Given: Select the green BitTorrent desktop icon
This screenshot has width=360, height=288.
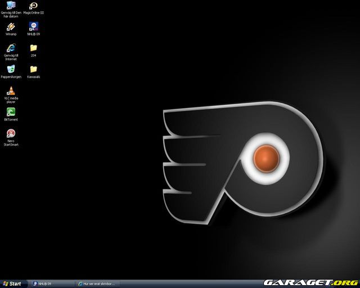Looking at the screenshot, I should click(x=11, y=112).
